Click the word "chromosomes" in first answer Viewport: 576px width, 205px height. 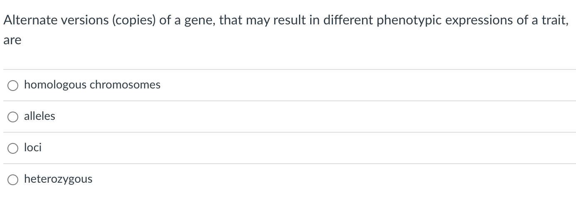[x=125, y=85]
